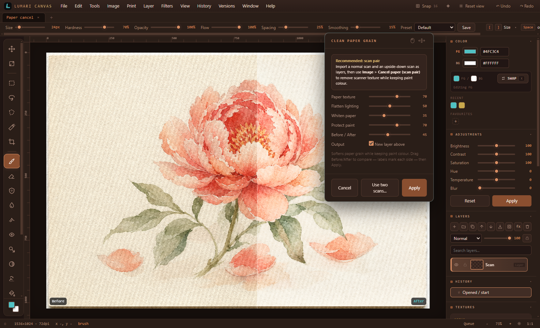Move layer up with arrow icon
Image resolution: width=540 pixels, height=328 pixels.
tap(482, 227)
